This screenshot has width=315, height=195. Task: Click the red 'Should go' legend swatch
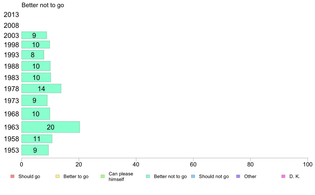coord(12,176)
